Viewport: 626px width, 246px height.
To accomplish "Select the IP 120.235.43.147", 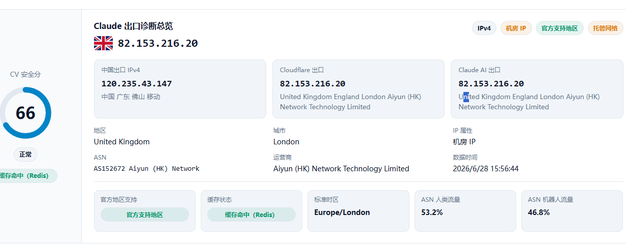I will [x=137, y=83].
